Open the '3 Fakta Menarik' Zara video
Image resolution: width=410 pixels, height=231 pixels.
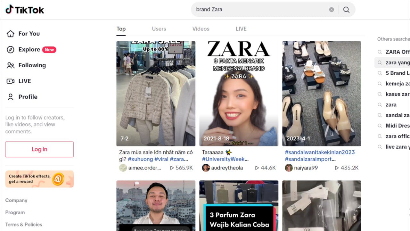click(239, 94)
